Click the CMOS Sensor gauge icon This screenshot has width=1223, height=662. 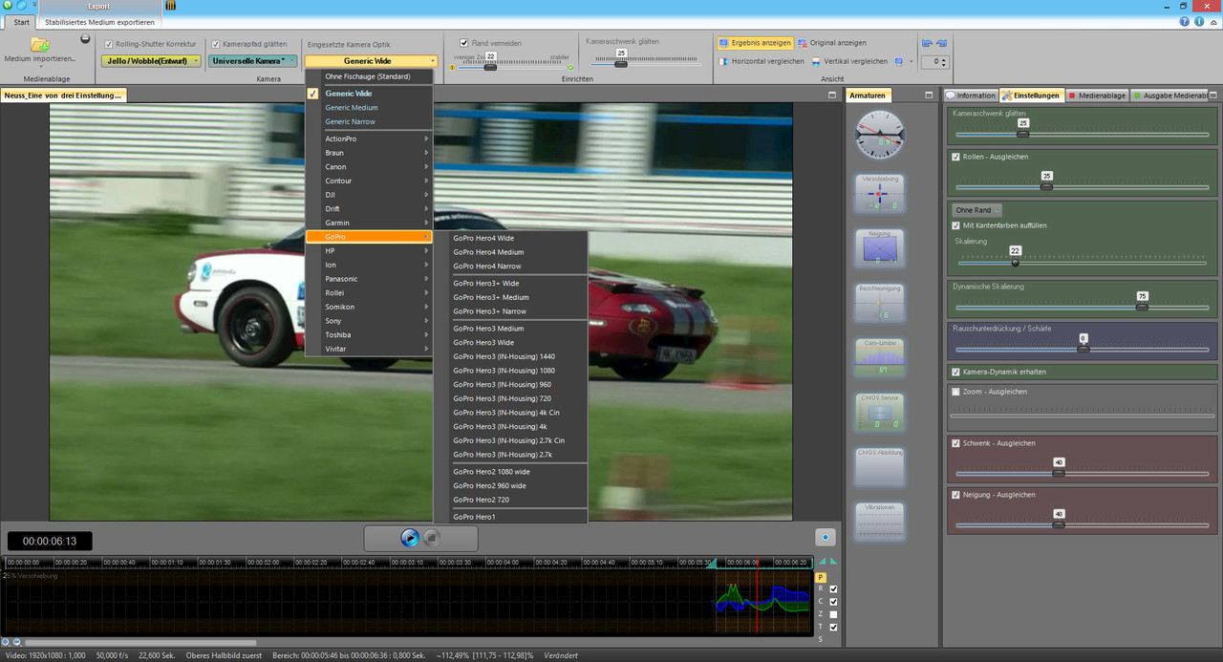click(x=879, y=412)
